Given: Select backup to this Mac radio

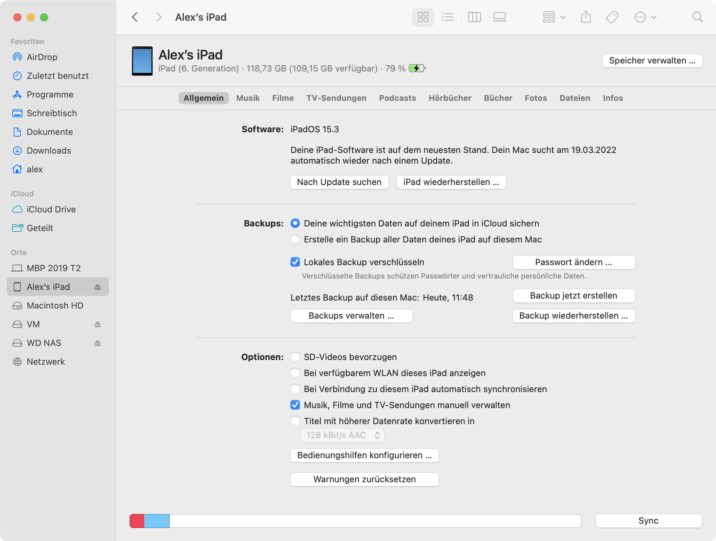Looking at the screenshot, I should coord(295,239).
